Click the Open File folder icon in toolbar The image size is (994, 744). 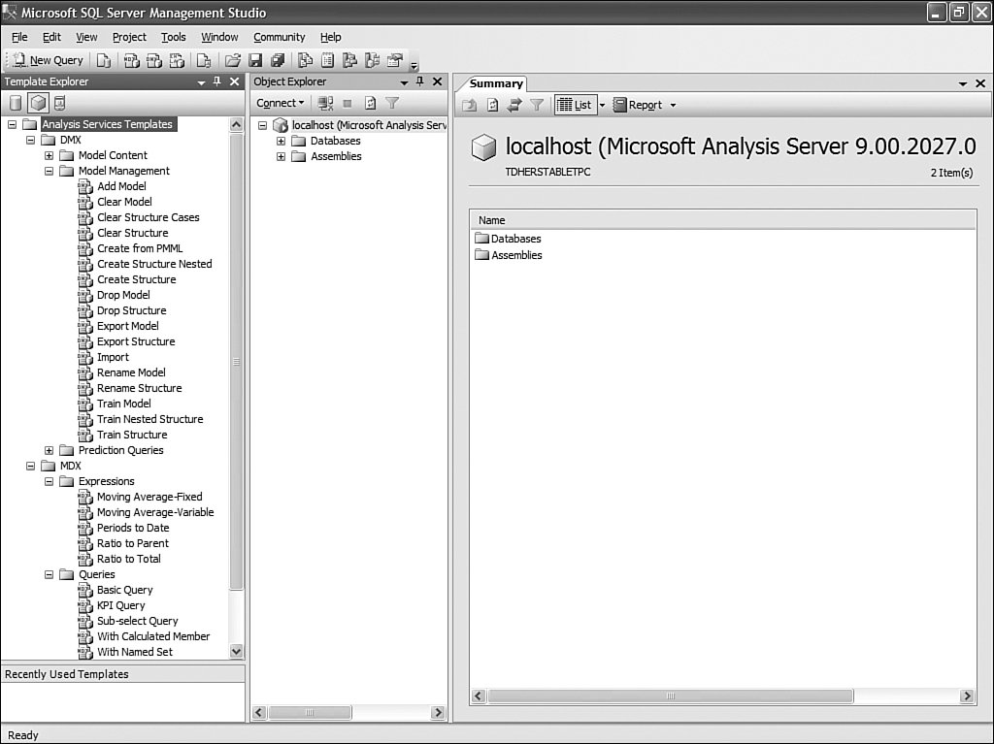pyautogui.click(x=233, y=60)
